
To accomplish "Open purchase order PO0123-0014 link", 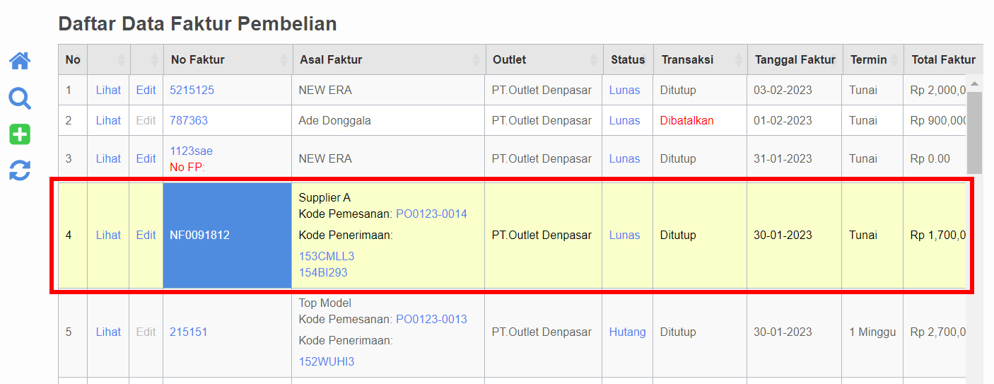I will pos(431,214).
